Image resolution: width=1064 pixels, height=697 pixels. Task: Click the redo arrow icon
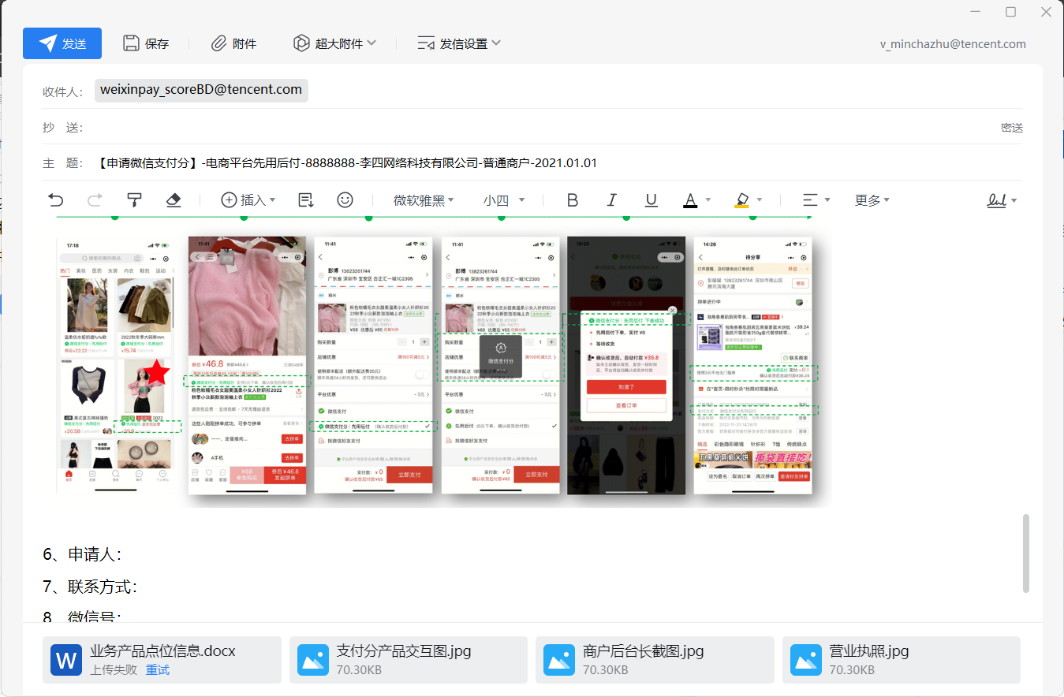95,200
